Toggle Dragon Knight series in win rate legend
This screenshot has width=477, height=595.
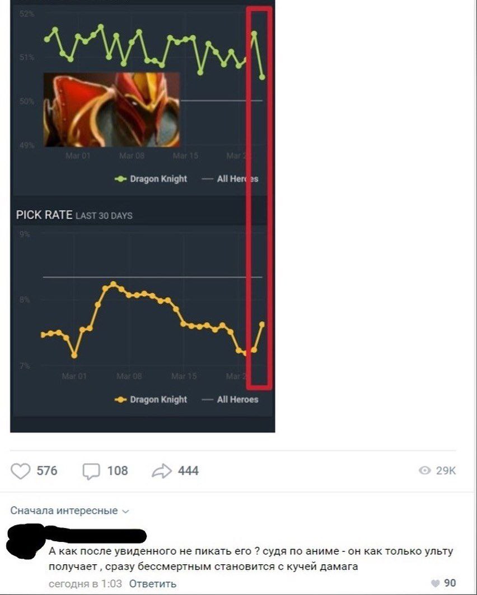coord(151,179)
